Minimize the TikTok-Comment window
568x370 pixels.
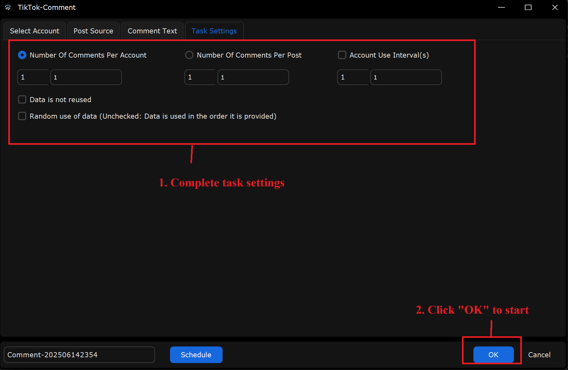pyautogui.click(x=501, y=7)
